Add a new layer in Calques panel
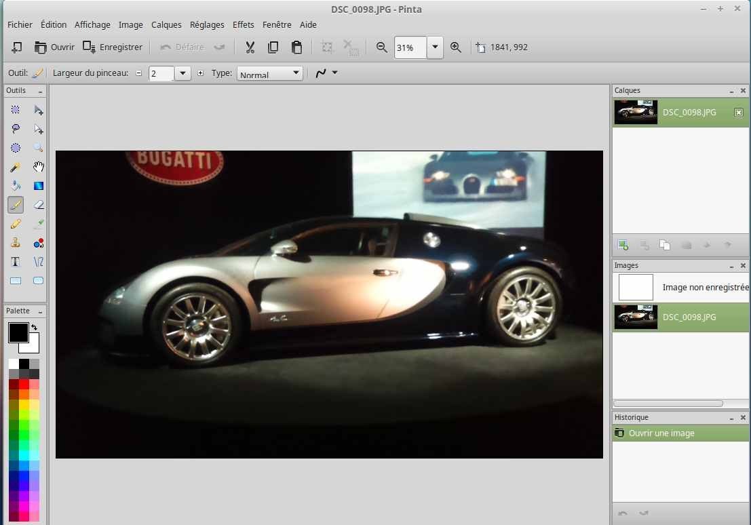Viewport: 751px width, 525px height. (623, 245)
